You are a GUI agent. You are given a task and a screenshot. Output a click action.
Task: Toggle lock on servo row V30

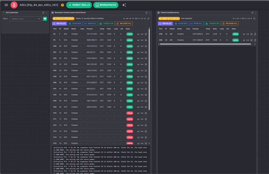click(255, 34)
